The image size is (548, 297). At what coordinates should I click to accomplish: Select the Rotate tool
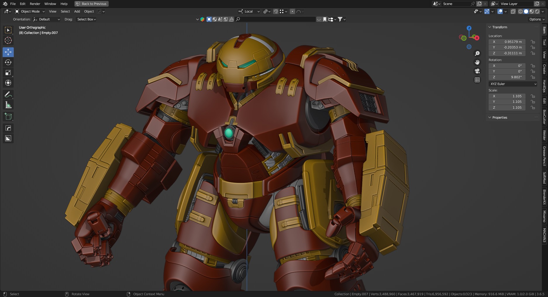tap(8, 62)
